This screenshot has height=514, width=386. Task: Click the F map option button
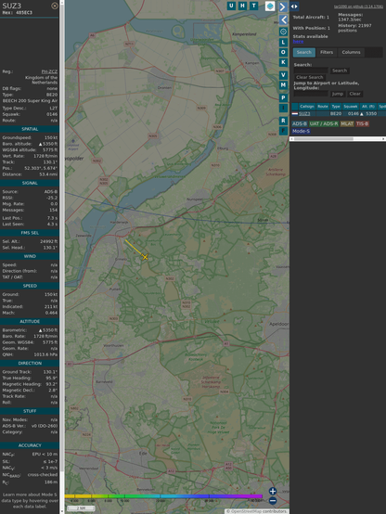(x=283, y=131)
